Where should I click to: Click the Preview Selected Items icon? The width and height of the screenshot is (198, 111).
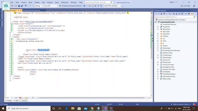point(192,14)
